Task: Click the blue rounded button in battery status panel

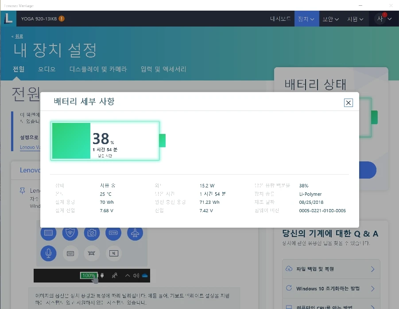Action: coord(368,170)
